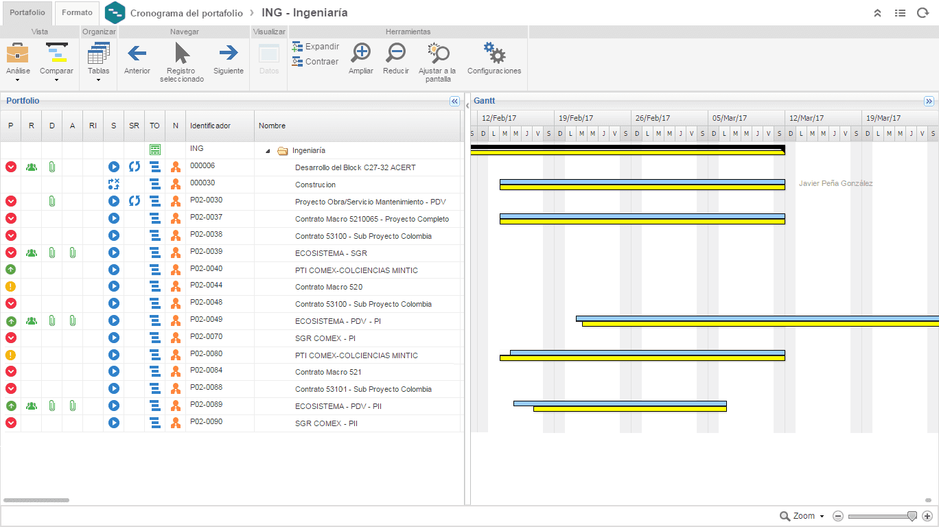Go to Anterior record arrow
Screen dimensions: 939x527
pyautogui.click(x=137, y=58)
